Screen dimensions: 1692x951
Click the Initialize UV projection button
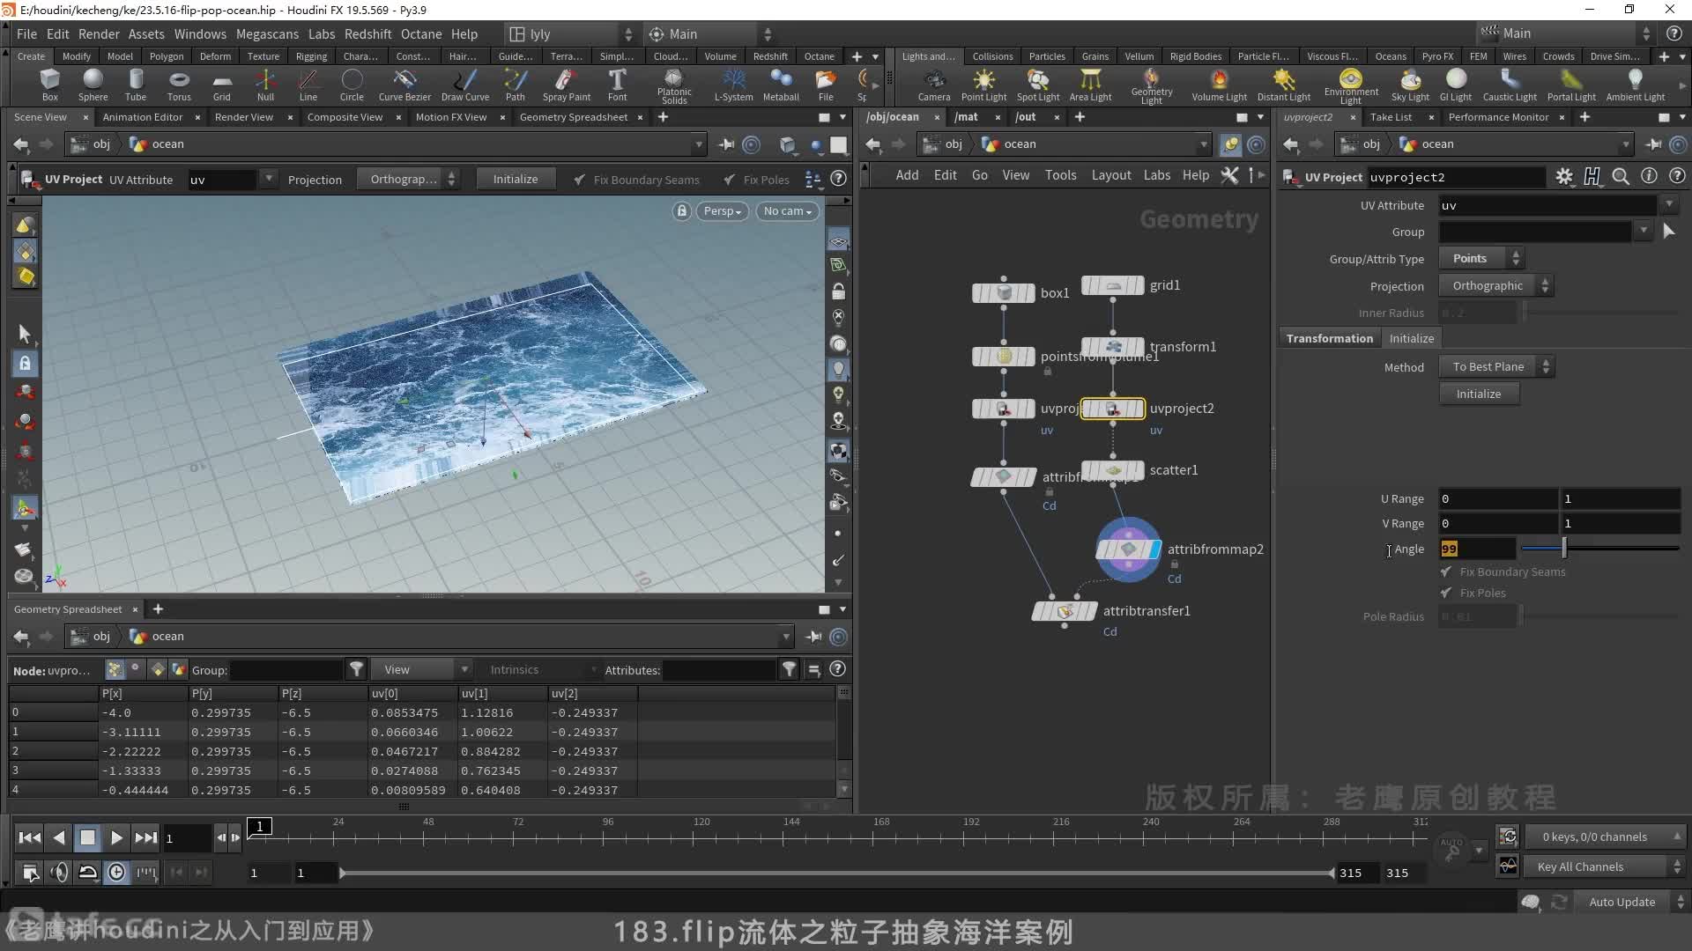(1478, 394)
